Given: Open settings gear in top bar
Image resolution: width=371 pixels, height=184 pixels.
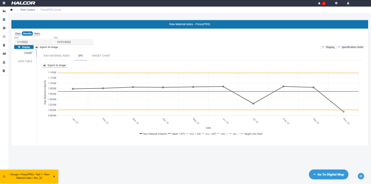Looking at the screenshot, I should 336,3.
